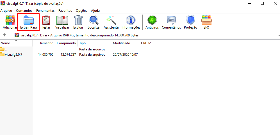The width and height of the screenshot is (280, 135).
Task: Click the 12.574.727 compressed value
Action: 68,55
